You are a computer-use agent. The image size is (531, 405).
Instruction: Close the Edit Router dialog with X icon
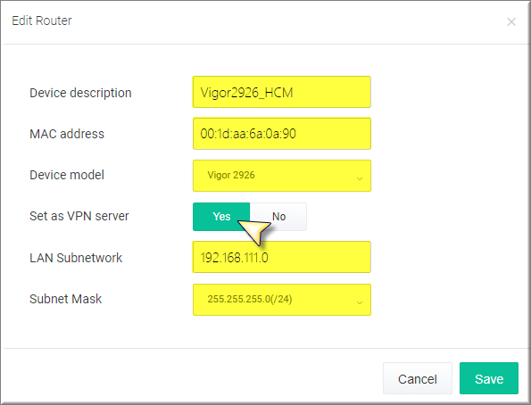pos(511,22)
